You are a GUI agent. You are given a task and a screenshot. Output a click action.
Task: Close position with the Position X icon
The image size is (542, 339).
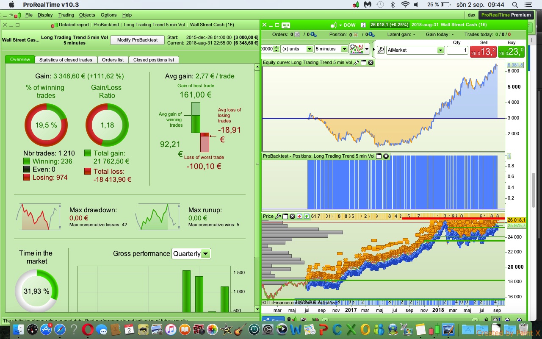point(355,35)
